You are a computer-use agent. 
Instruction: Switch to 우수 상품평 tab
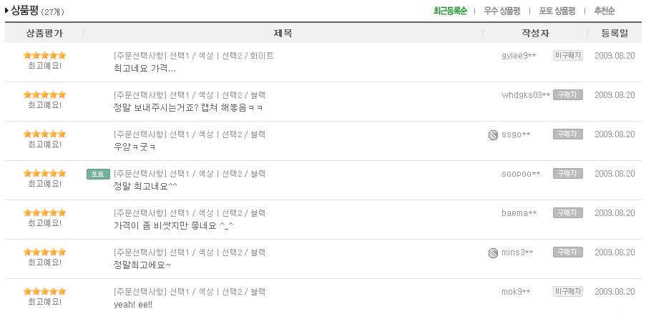pyautogui.click(x=501, y=11)
